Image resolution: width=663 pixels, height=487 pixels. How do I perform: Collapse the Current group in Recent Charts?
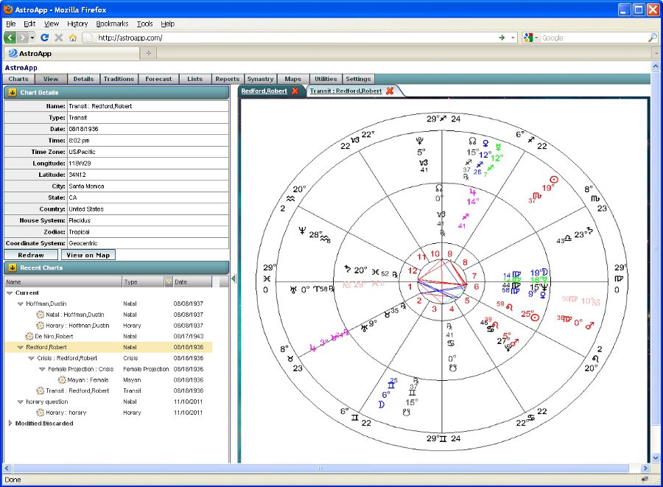point(10,292)
